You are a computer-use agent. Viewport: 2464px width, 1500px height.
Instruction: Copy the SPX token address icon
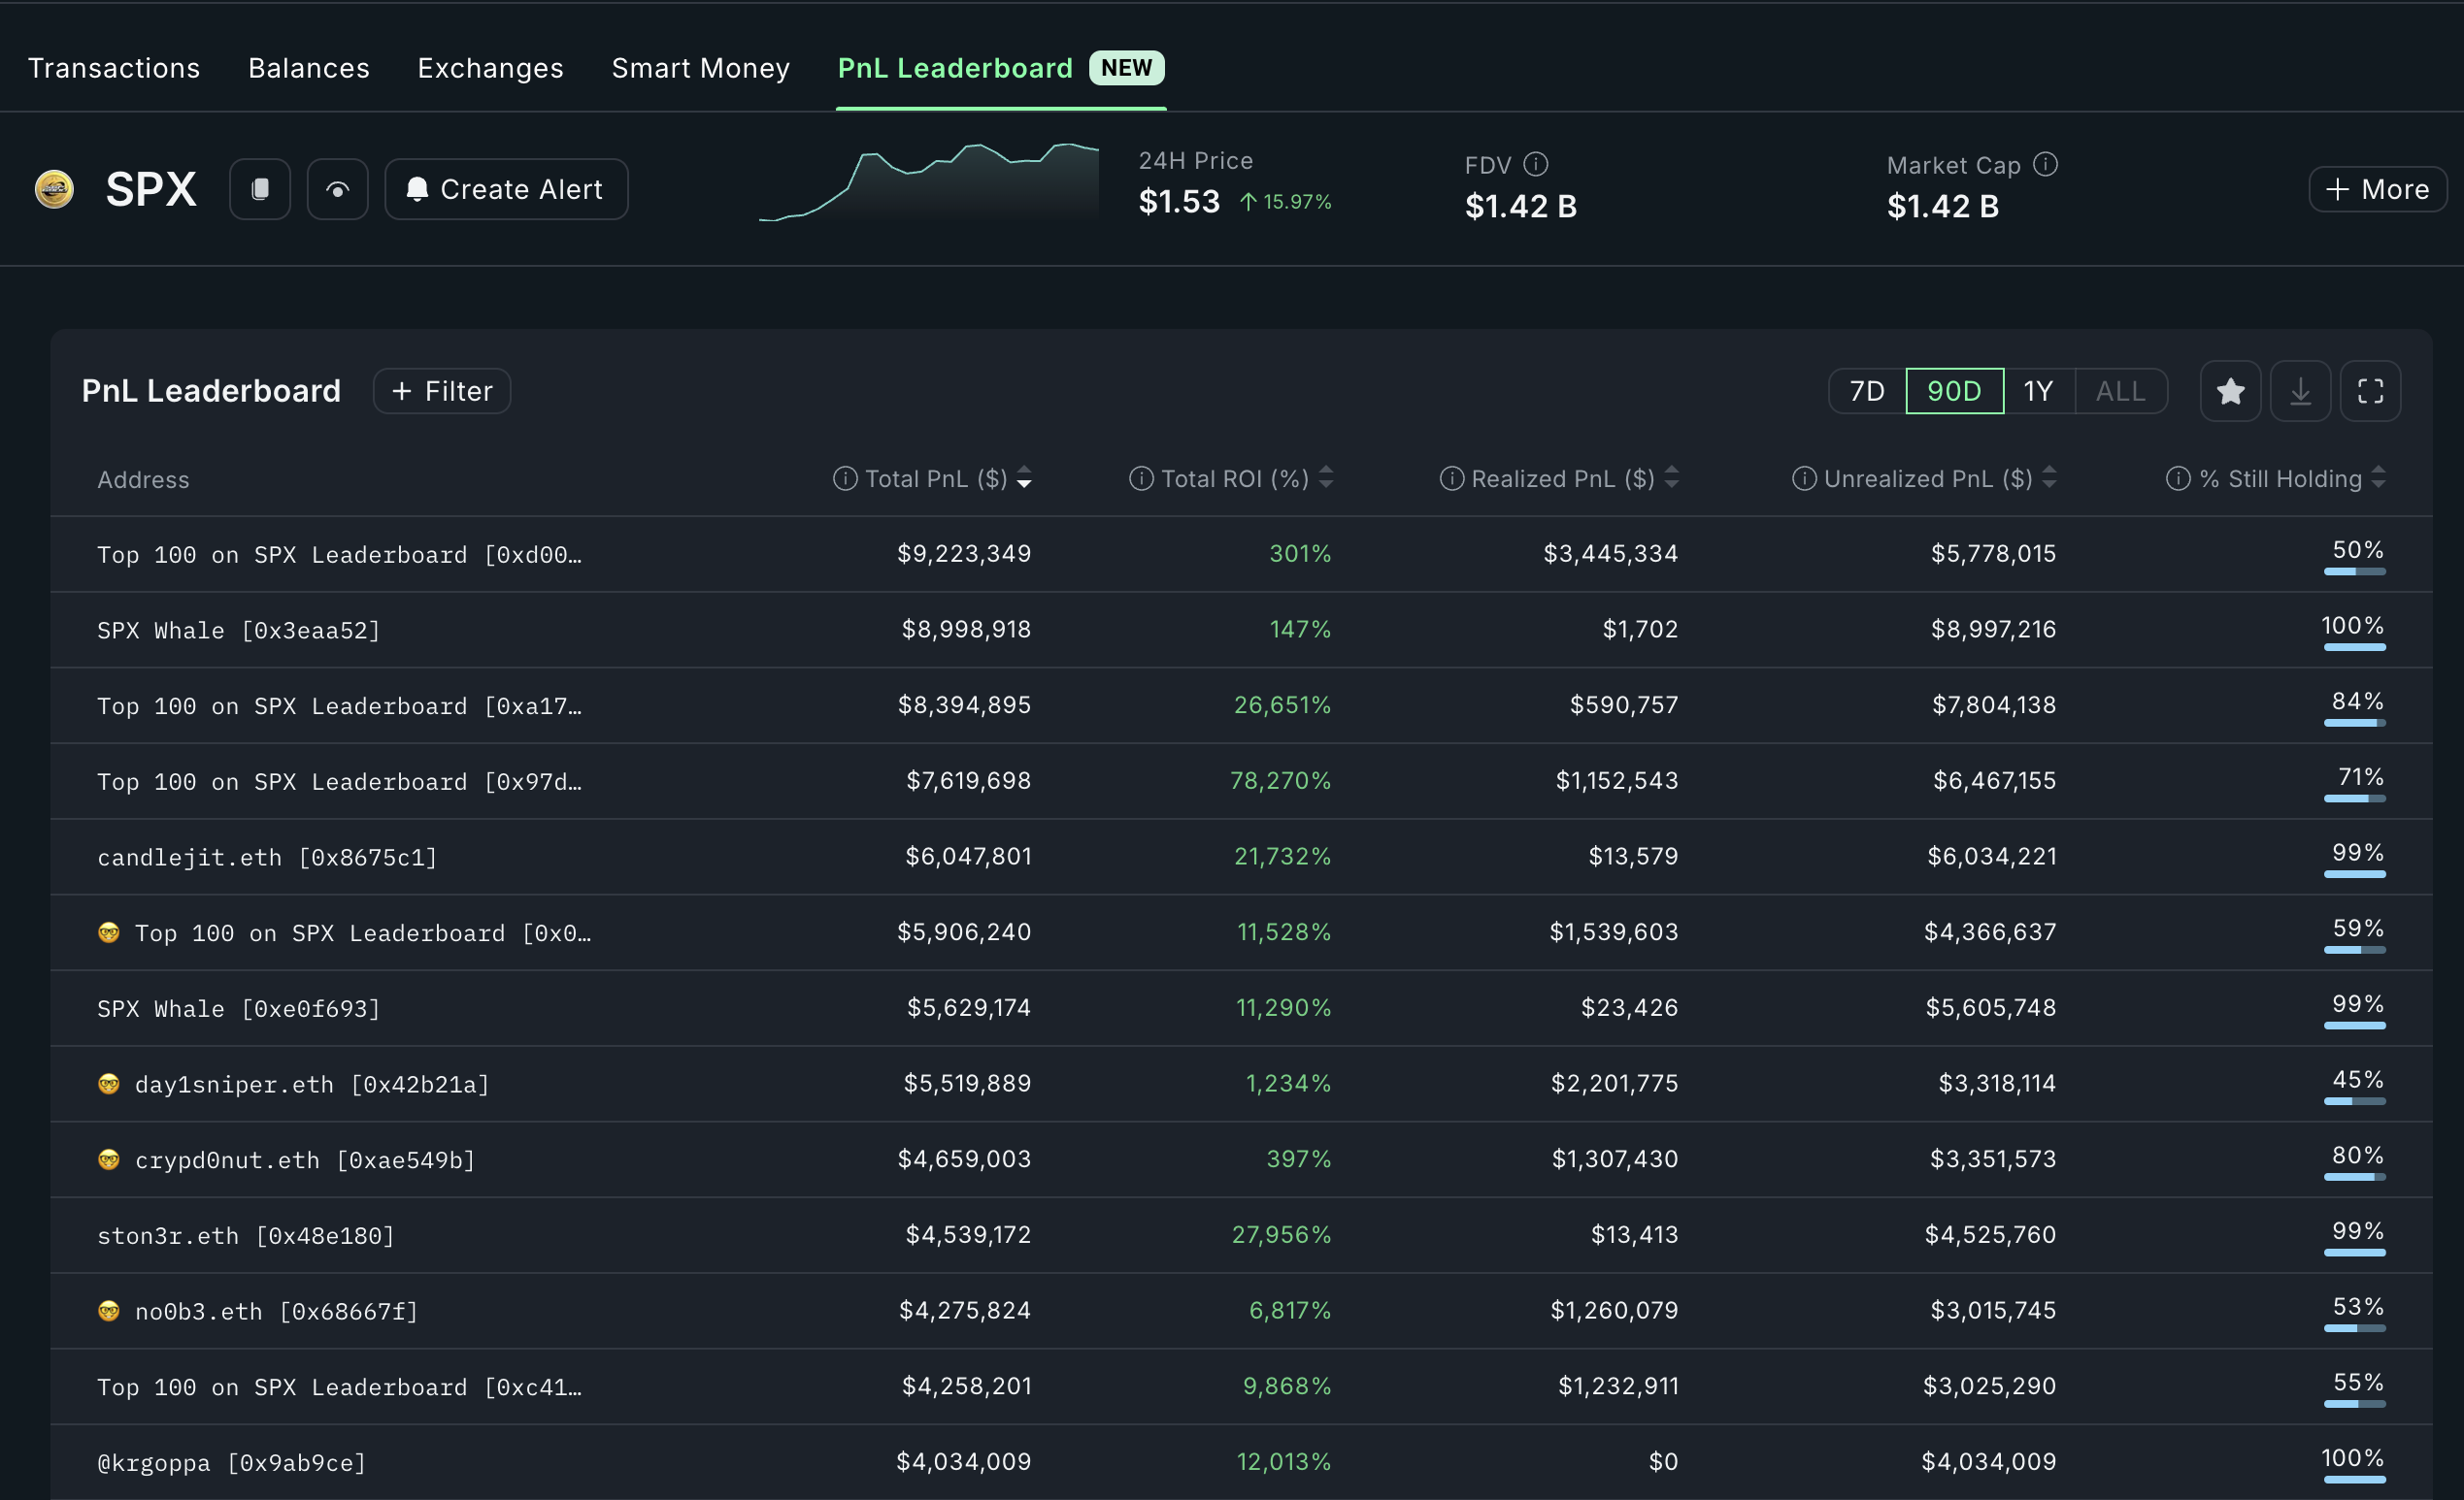click(x=260, y=189)
